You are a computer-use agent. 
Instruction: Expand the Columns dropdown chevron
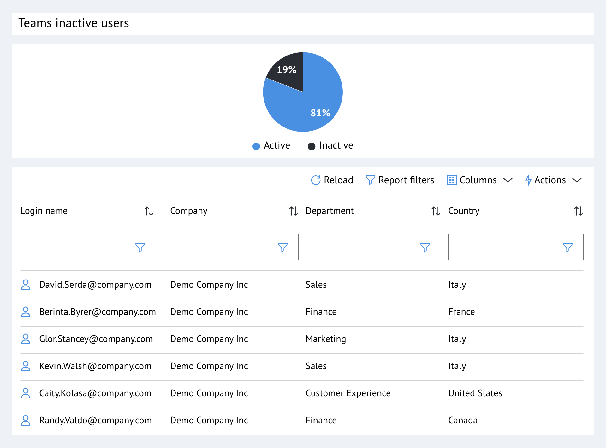coord(508,180)
